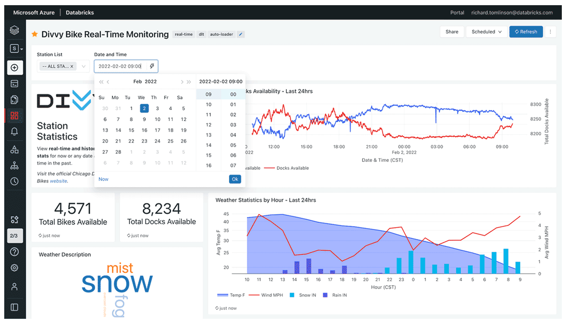The height and width of the screenshot is (324, 567).
Task: Go to next month in calendar
Action: click(x=182, y=82)
